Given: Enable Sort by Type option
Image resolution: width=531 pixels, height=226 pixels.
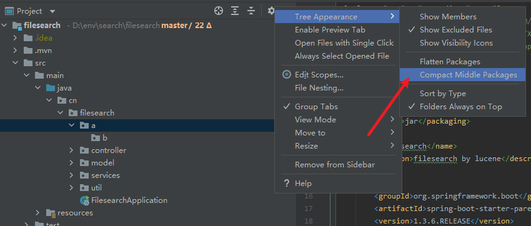Looking at the screenshot, I should coord(462,94).
